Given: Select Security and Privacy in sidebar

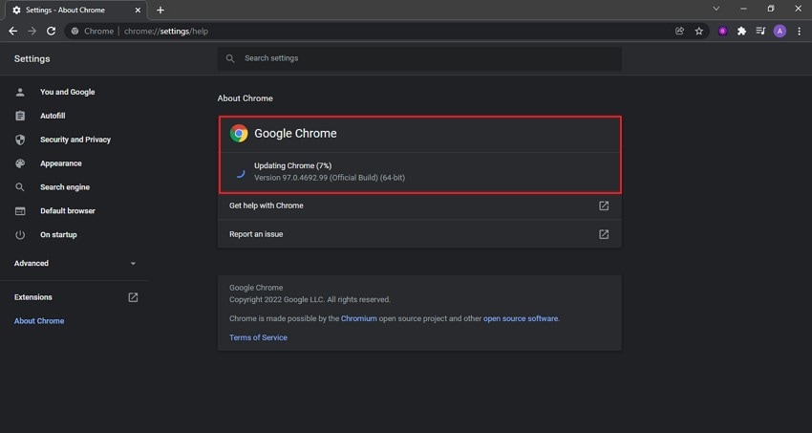Looking at the screenshot, I should tap(75, 140).
